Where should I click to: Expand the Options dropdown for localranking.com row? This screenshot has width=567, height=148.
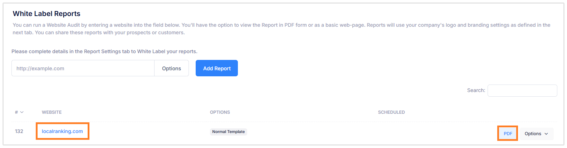[x=536, y=134]
